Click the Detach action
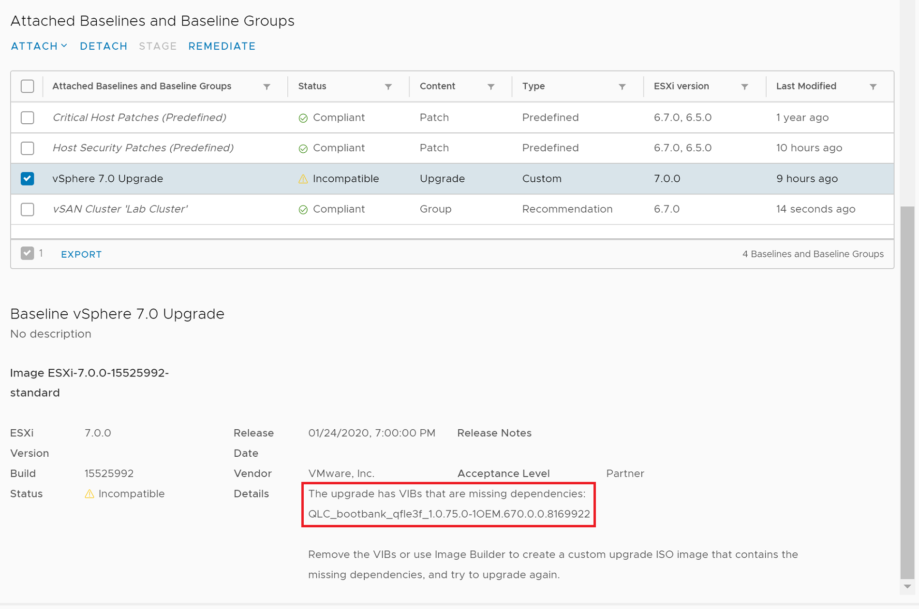This screenshot has height=609, width=919. [x=104, y=46]
